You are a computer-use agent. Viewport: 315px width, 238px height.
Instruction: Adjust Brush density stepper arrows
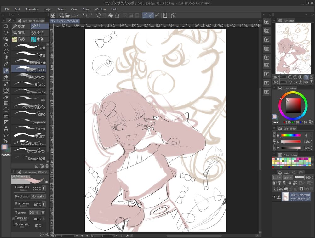pos(40,205)
